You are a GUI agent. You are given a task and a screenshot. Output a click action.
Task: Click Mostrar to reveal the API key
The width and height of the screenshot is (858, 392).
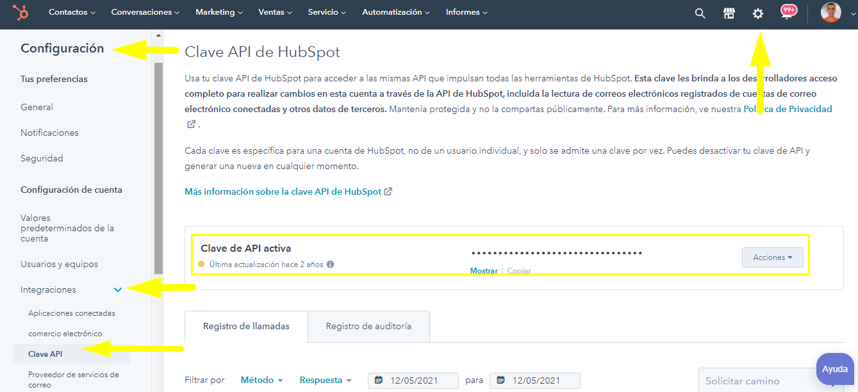coord(484,271)
